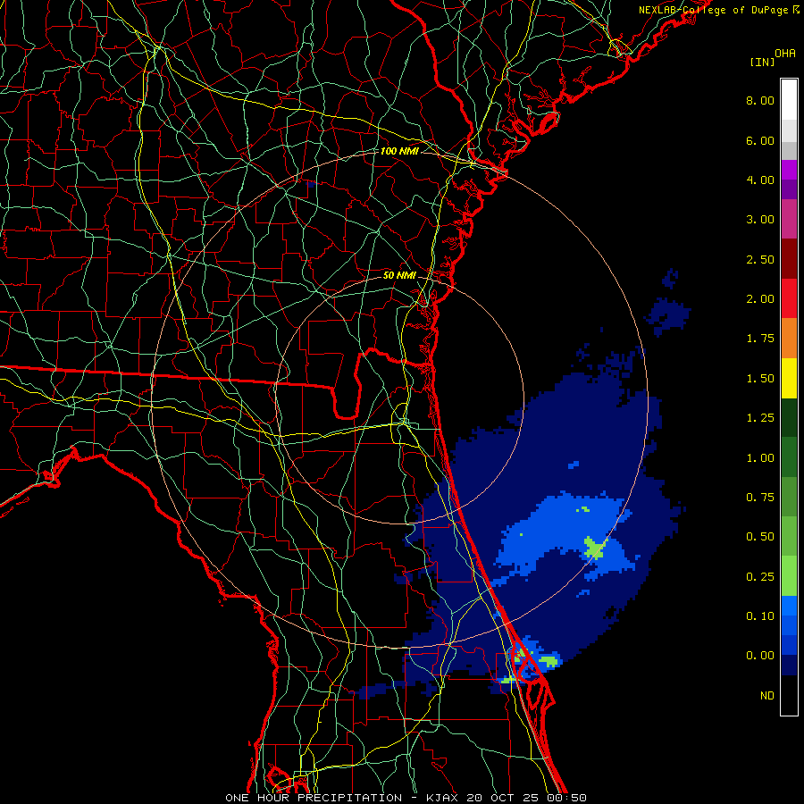Click the orange legend color band
The image size is (804, 804).
coord(789,339)
